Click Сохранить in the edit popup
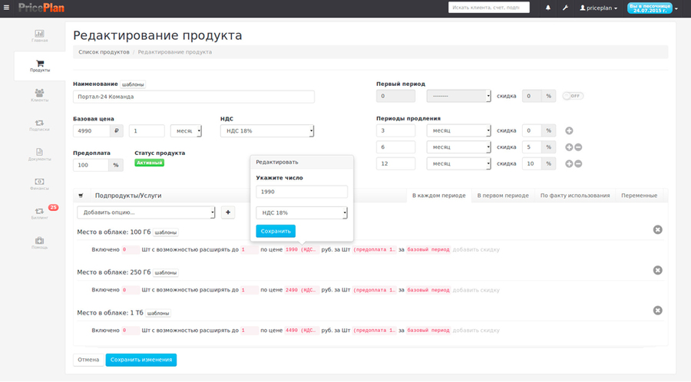The height and width of the screenshot is (382, 691). coord(276,231)
